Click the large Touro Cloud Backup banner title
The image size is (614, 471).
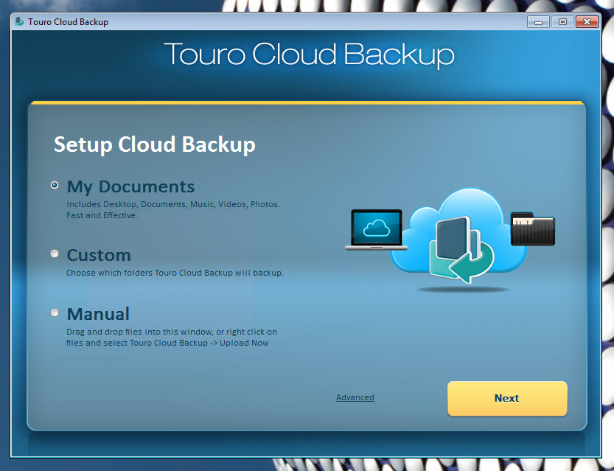[x=309, y=55]
